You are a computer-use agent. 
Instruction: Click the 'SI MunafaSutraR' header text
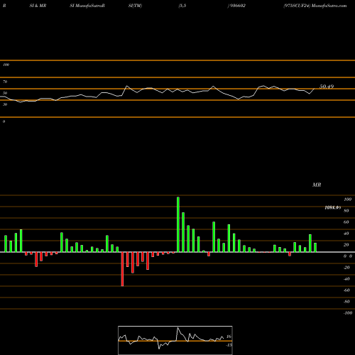click(87, 6)
